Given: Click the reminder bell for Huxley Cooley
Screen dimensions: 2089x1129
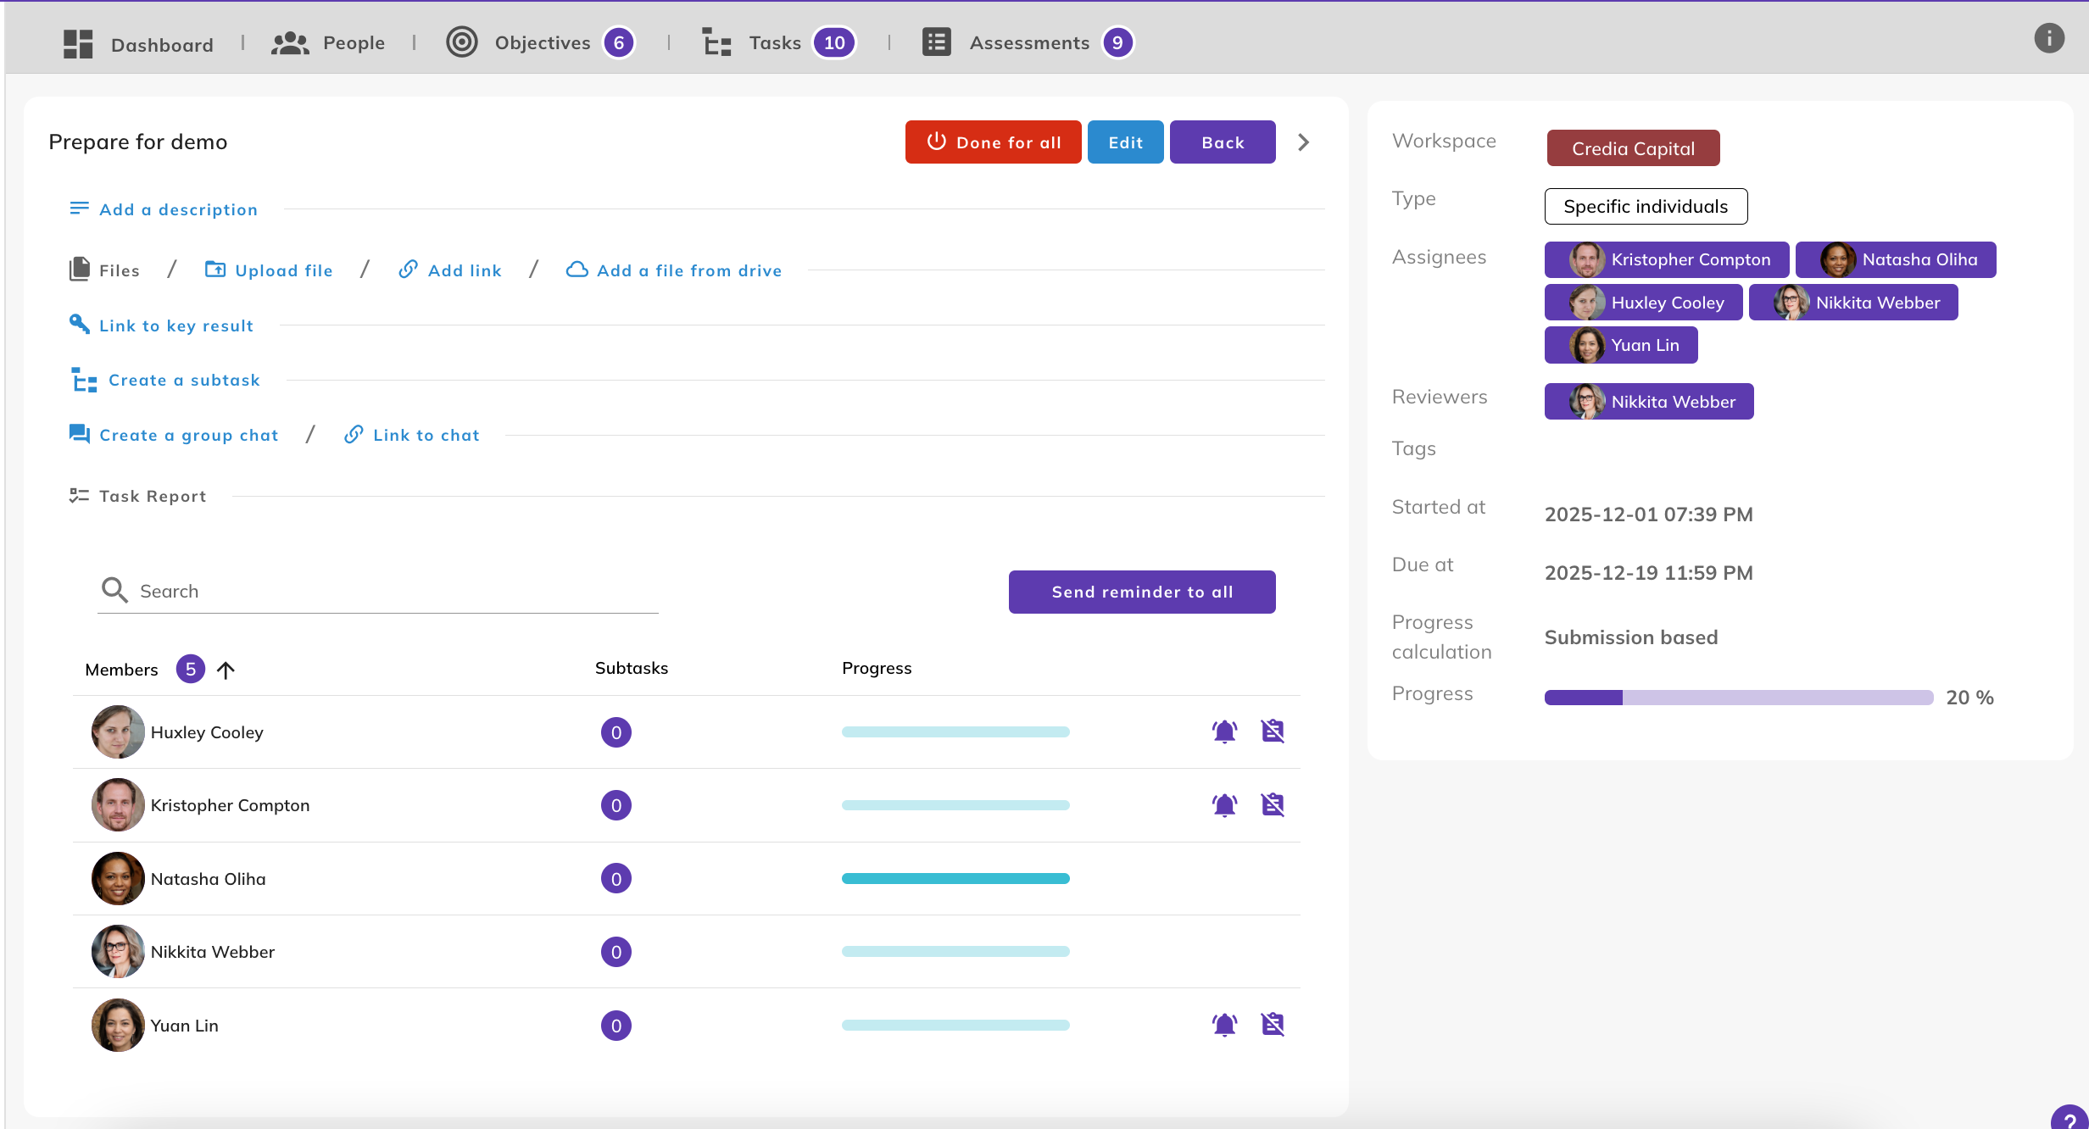Looking at the screenshot, I should (1224, 731).
